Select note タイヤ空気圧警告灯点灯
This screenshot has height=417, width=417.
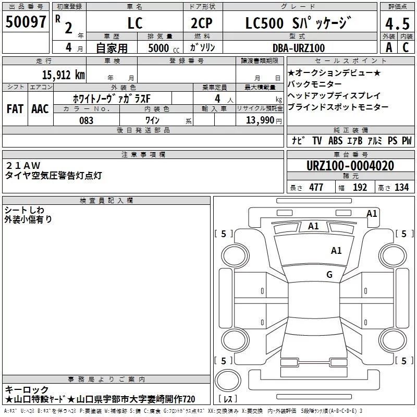54,176
